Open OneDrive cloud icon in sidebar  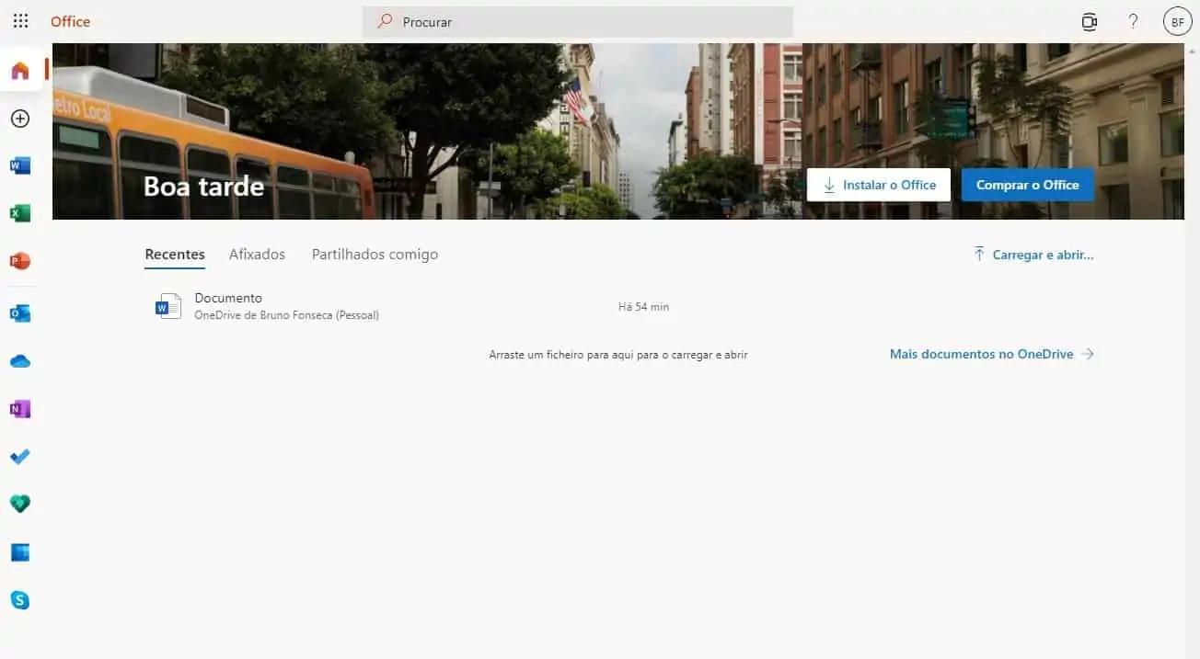(20, 361)
